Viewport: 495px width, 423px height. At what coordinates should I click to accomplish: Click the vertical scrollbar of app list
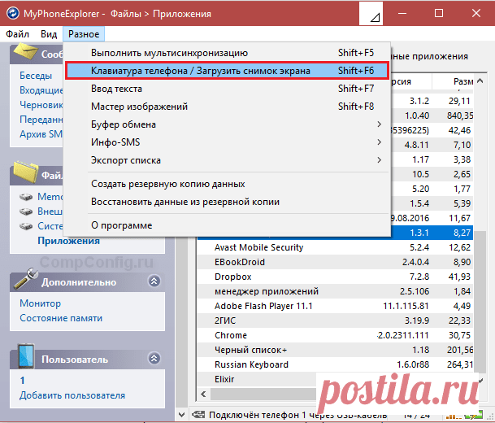(x=480, y=302)
